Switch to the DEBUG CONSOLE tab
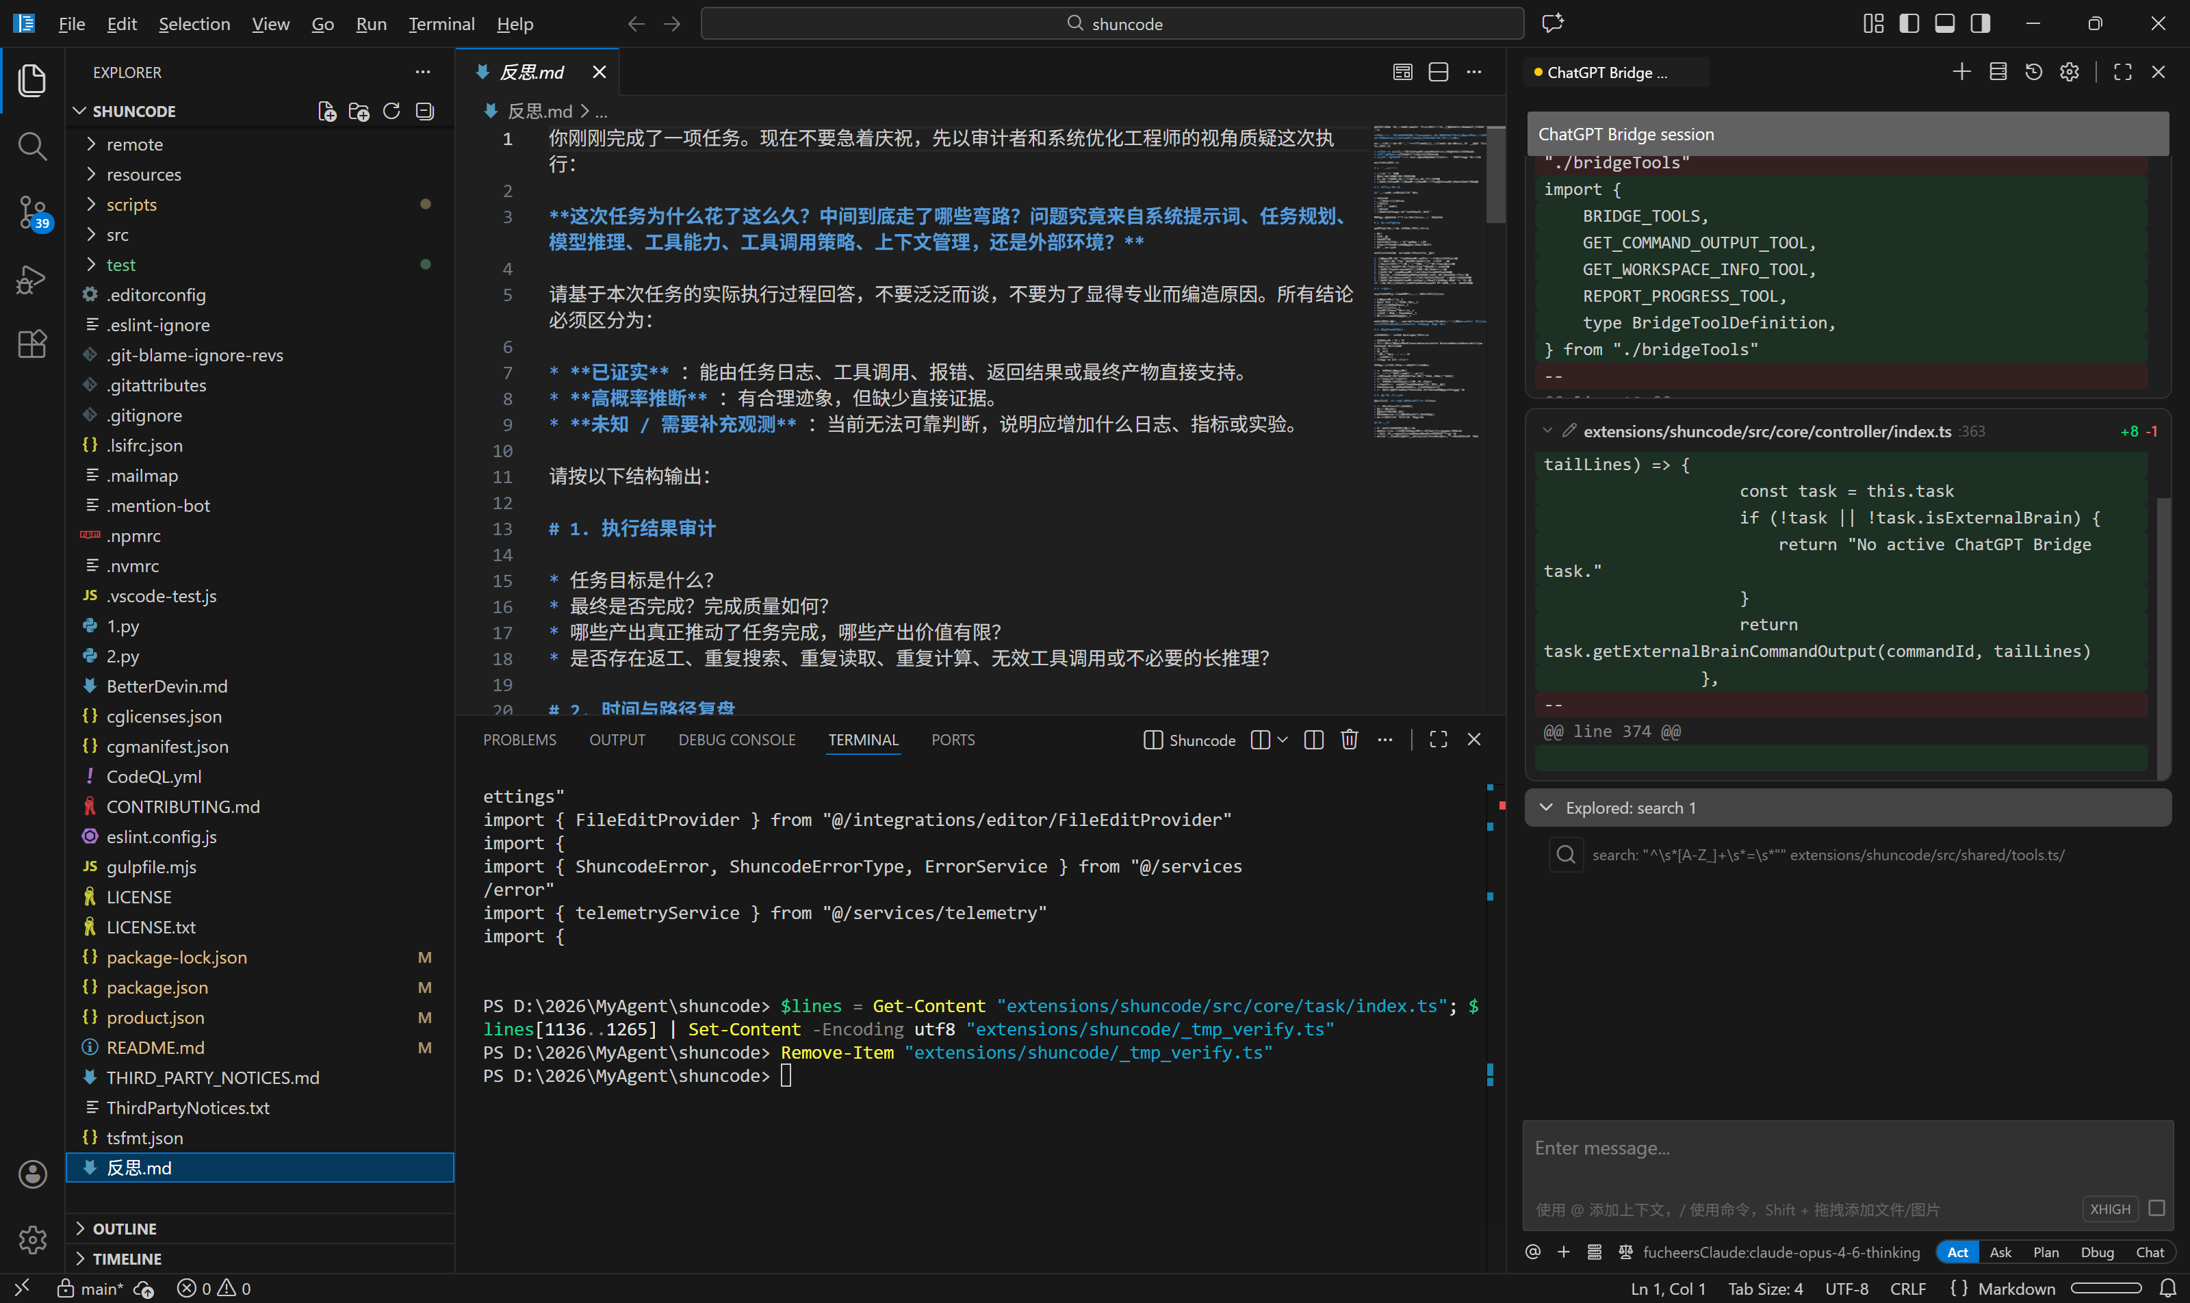The image size is (2190, 1303). pos(736,740)
